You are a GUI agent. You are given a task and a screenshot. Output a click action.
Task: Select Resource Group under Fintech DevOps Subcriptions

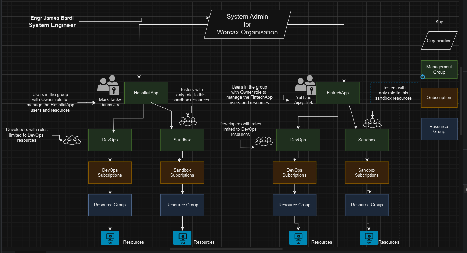(x=294, y=205)
